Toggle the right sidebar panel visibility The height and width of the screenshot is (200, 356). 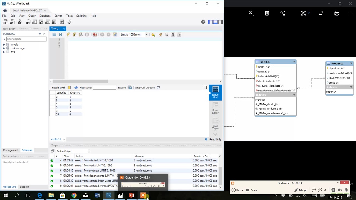pyautogui.click(x=221, y=22)
